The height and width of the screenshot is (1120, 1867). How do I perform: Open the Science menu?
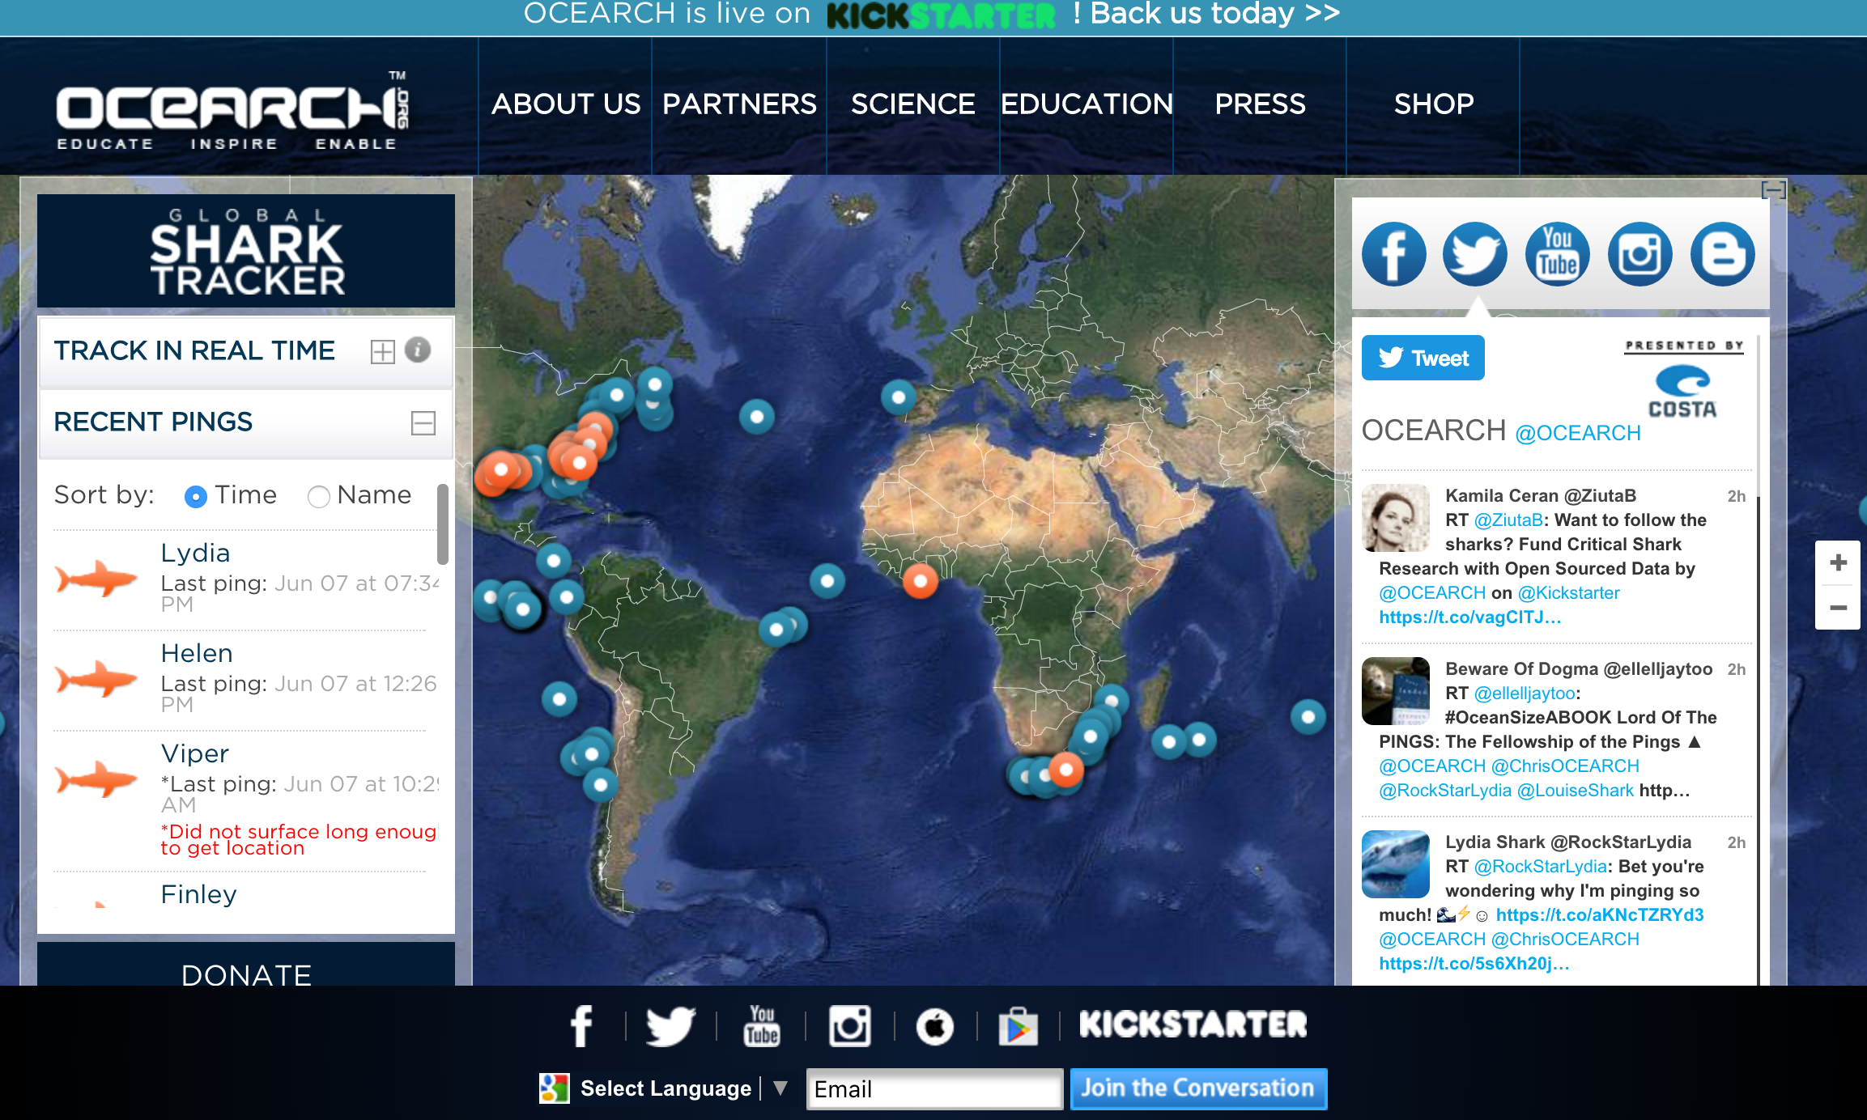912,104
